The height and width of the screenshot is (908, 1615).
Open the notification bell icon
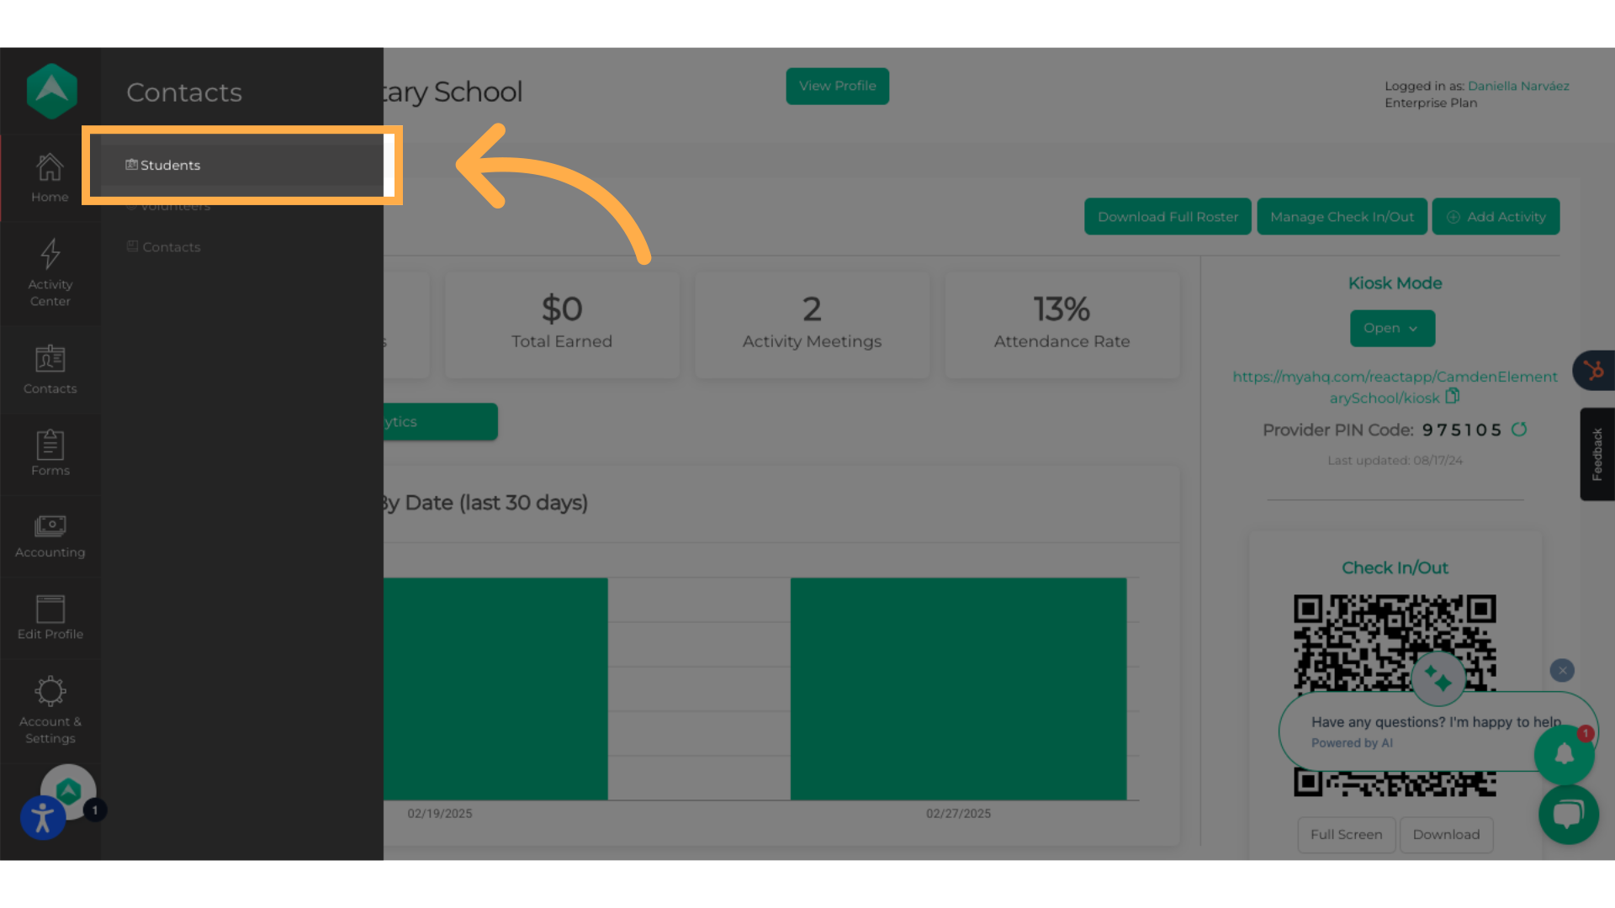pyautogui.click(x=1564, y=753)
